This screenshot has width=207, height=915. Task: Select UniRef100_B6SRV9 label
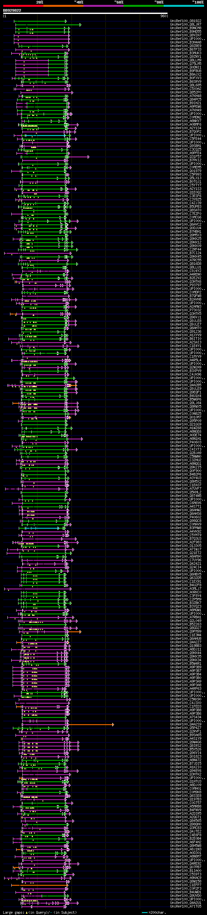186,82
